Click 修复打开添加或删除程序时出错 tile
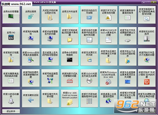158x115 pixels. click(x=89, y=99)
